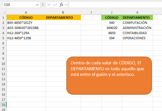Click cell containing B05-4850*101ZY
The image size is (162, 111).
tap(26, 23)
